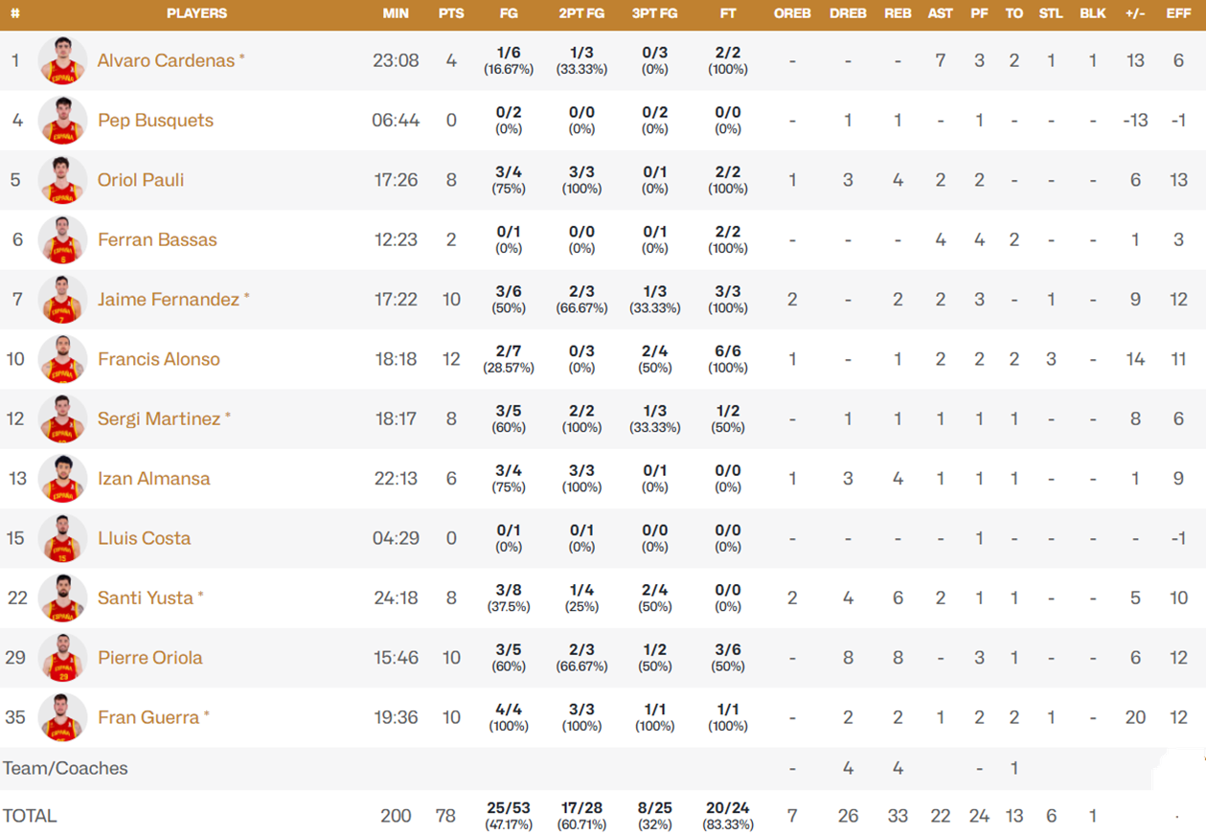Click the PLAYERS column header

pyautogui.click(x=196, y=13)
